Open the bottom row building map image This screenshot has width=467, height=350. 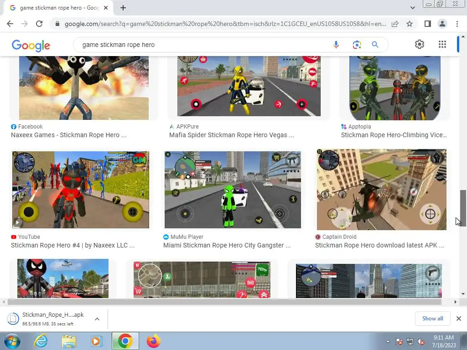click(x=202, y=280)
